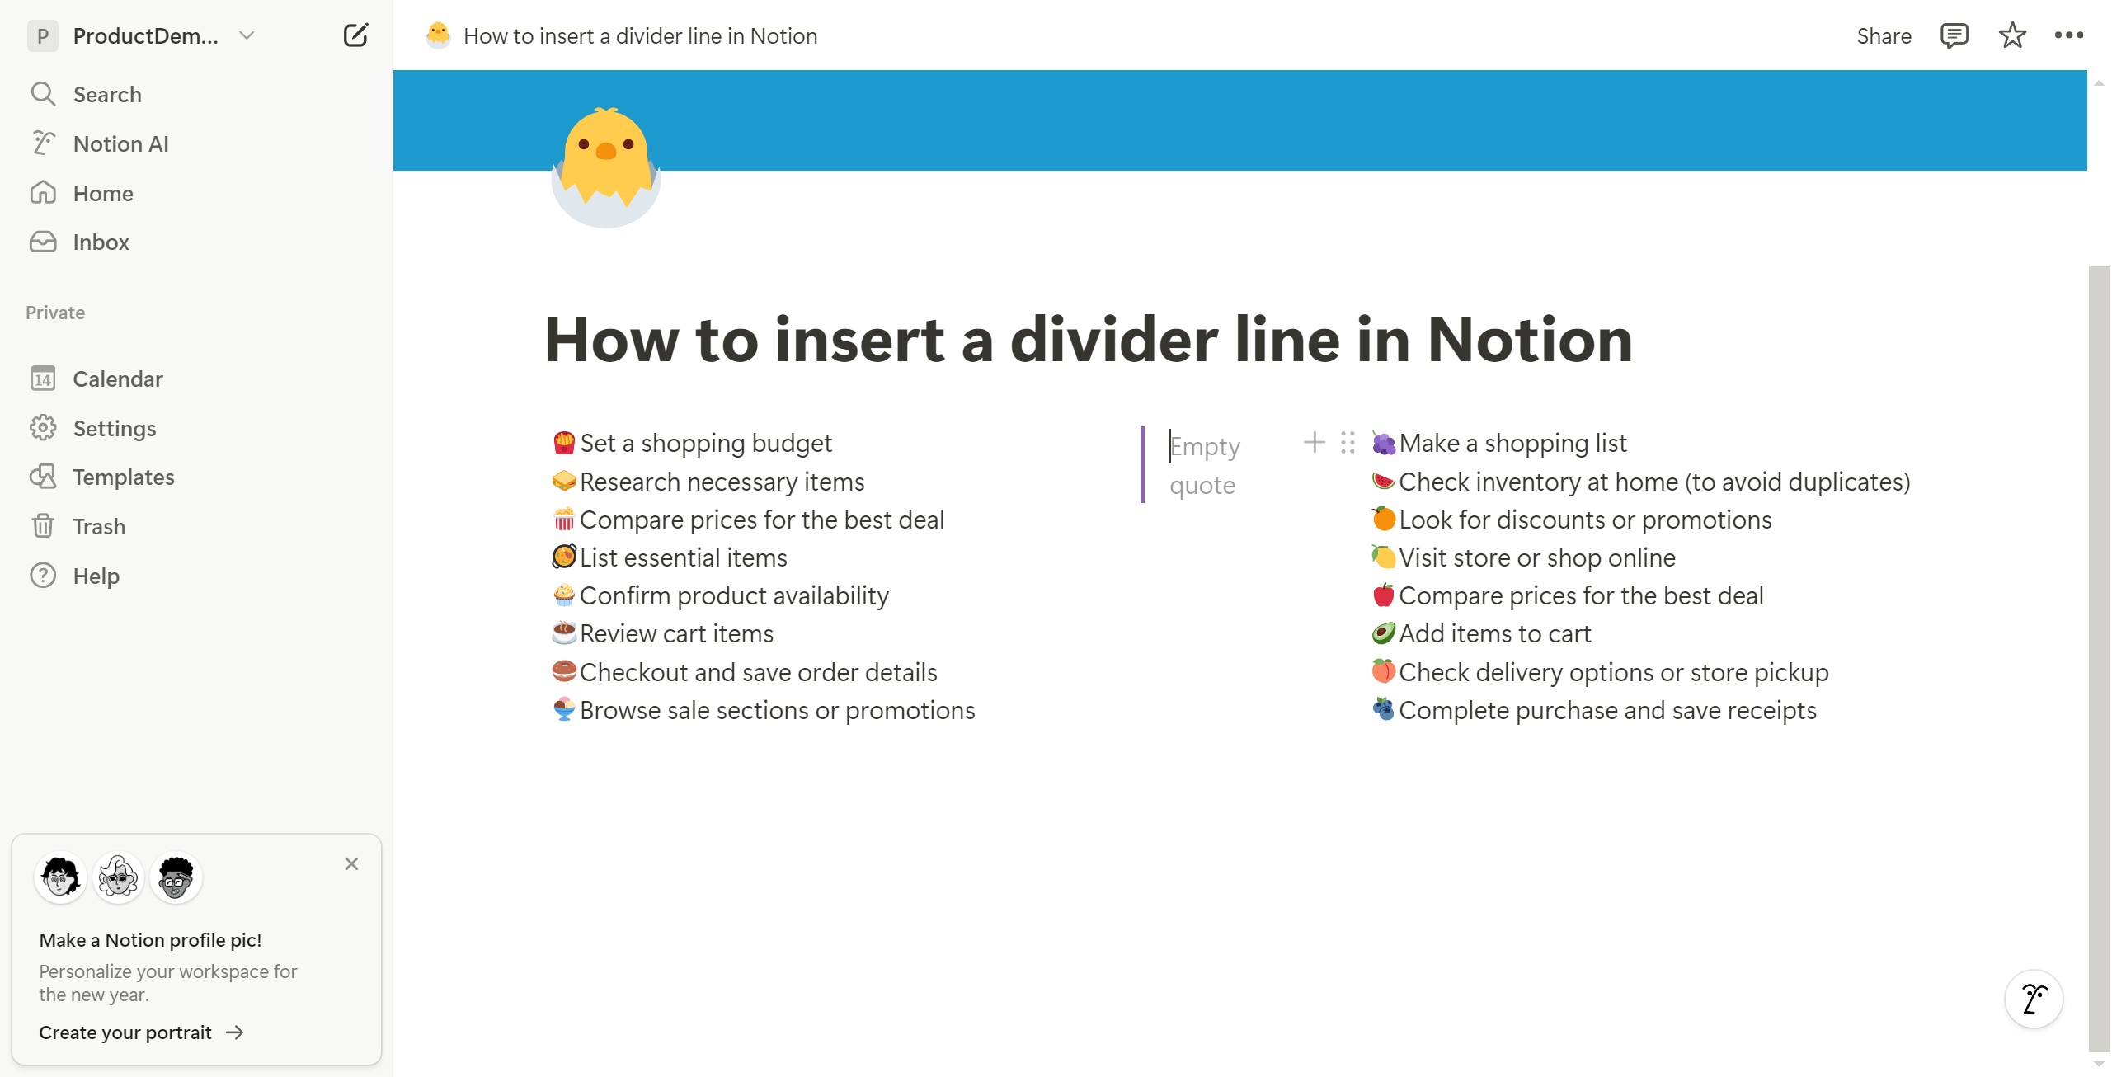
Task: Click 'Look for discounts or promotions'
Action: pos(1585,520)
